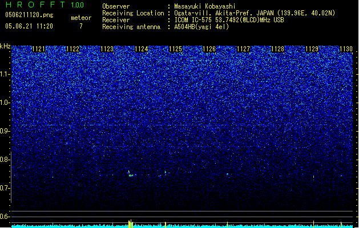Click time marker 1123
This screenshot has width=359, height=228.
tap(107, 49)
